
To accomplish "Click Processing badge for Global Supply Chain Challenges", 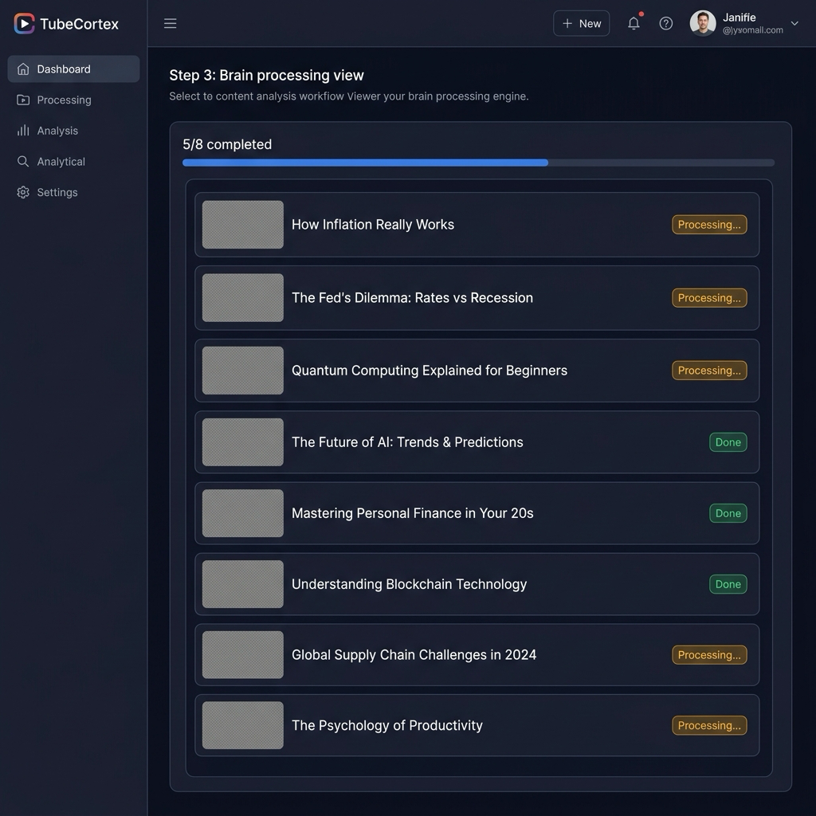I will (x=709, y=655).
